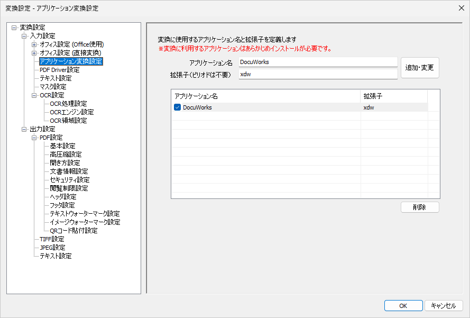Click the 追加・変更 button
The height and width of the screenshot is (318, 470).
point(420,68)
